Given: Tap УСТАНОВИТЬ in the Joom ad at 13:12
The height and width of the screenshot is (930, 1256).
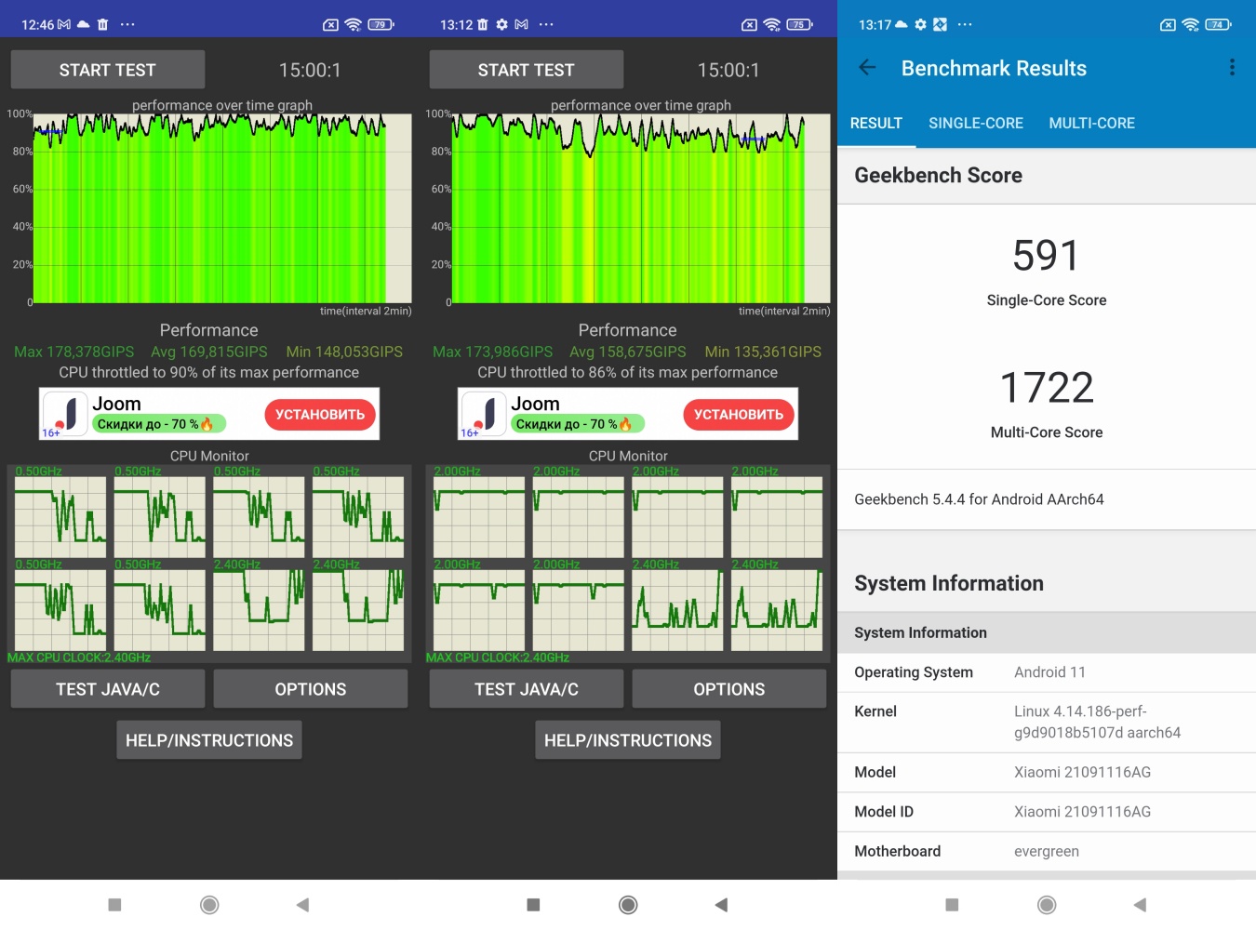Looking at the screenshot, I should 738,415.
